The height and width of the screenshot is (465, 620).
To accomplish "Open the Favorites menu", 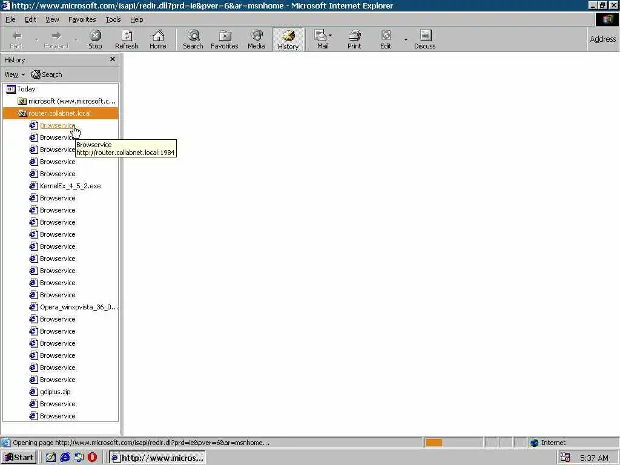I will [82, 19].
